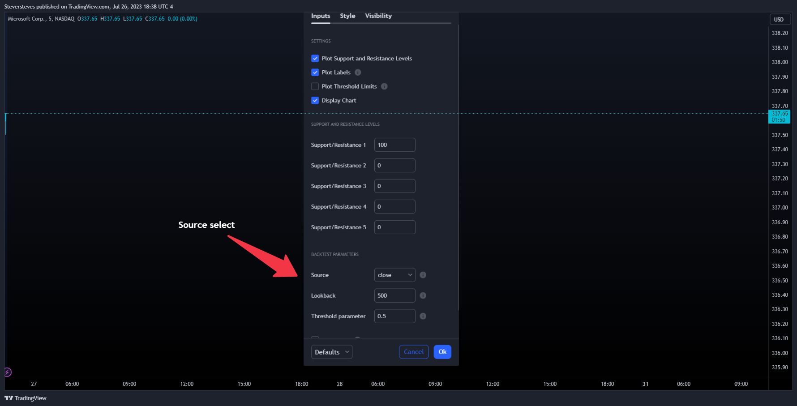Click the 335.90 price axis label

click(780, 368)
